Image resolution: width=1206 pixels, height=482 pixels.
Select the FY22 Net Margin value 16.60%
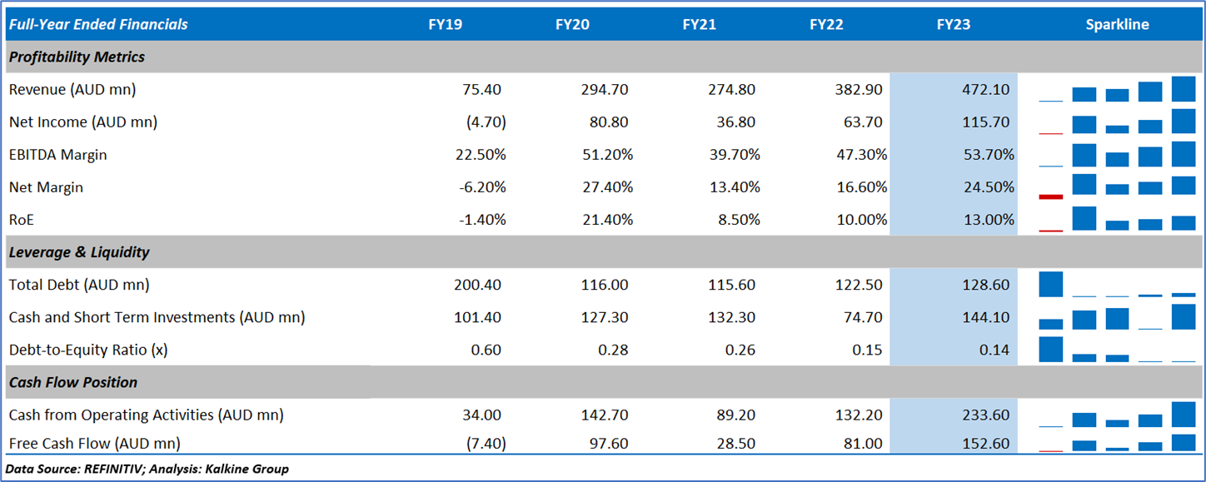(x=861, y=187)
